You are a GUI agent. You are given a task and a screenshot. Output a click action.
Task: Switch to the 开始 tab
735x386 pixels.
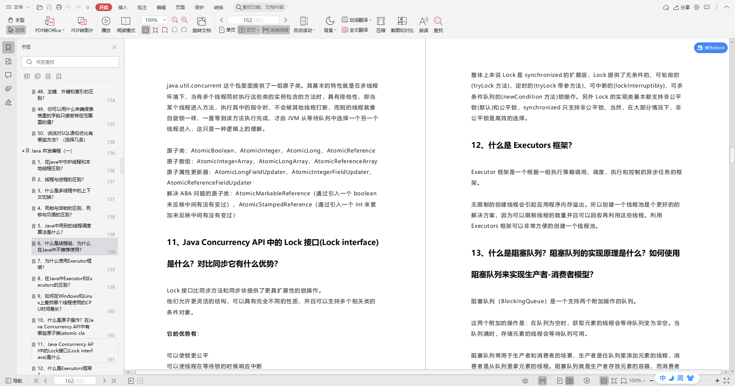click(x=104, y=7)
